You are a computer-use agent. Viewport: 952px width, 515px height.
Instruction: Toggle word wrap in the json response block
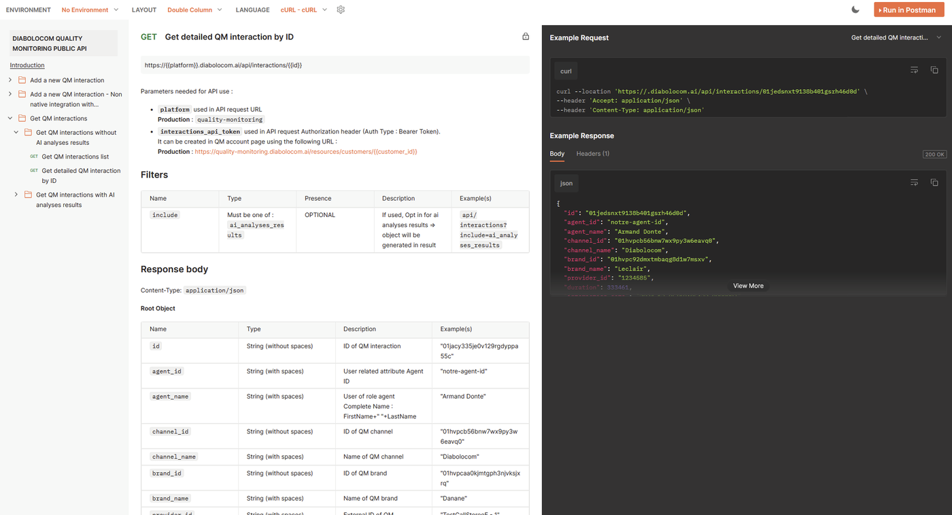click(914, 182)
